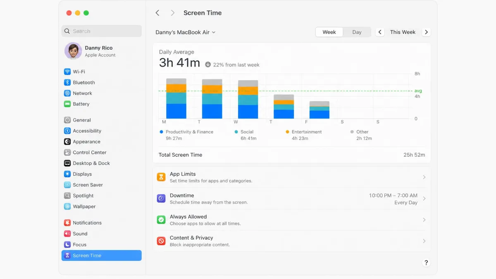The width and height of the screenshot is (496, 279).
Task: Click the Always Allowed green checkmark icon
Action: tap(161, 220)
